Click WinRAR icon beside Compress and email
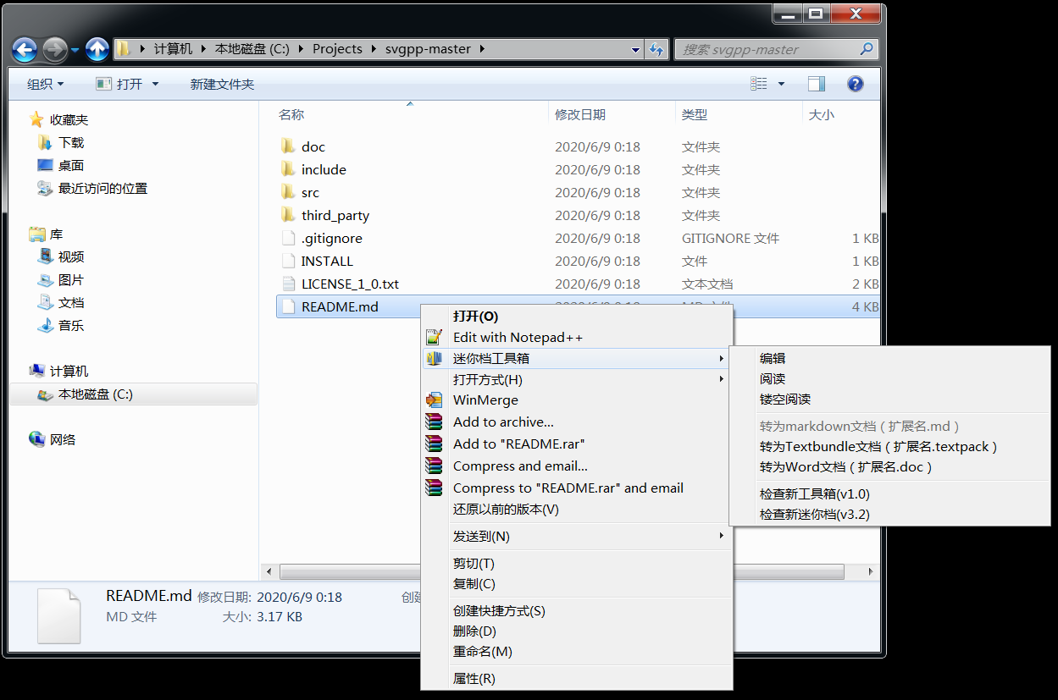The width and height of the screenshot is (1058, 700). tap(435, 466)
